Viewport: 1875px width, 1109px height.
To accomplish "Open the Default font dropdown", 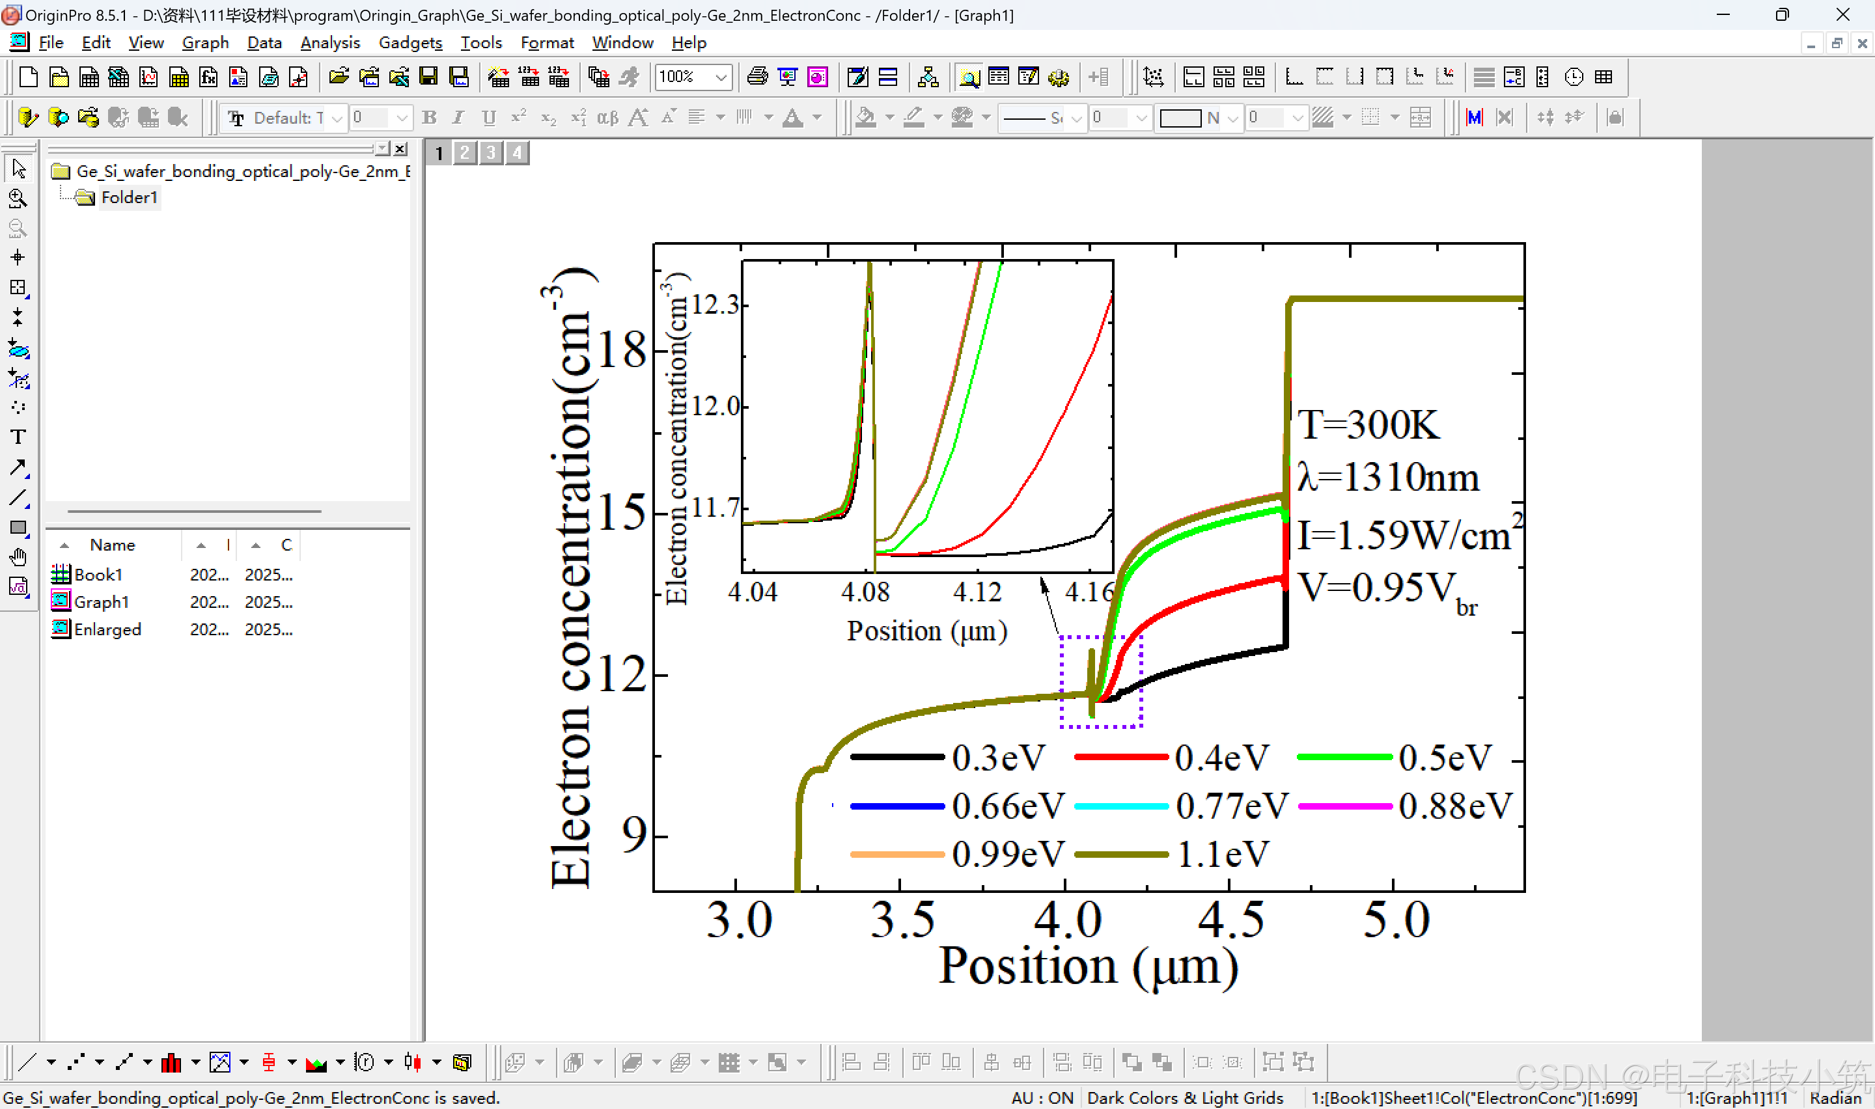I will [x=337, y=118].
